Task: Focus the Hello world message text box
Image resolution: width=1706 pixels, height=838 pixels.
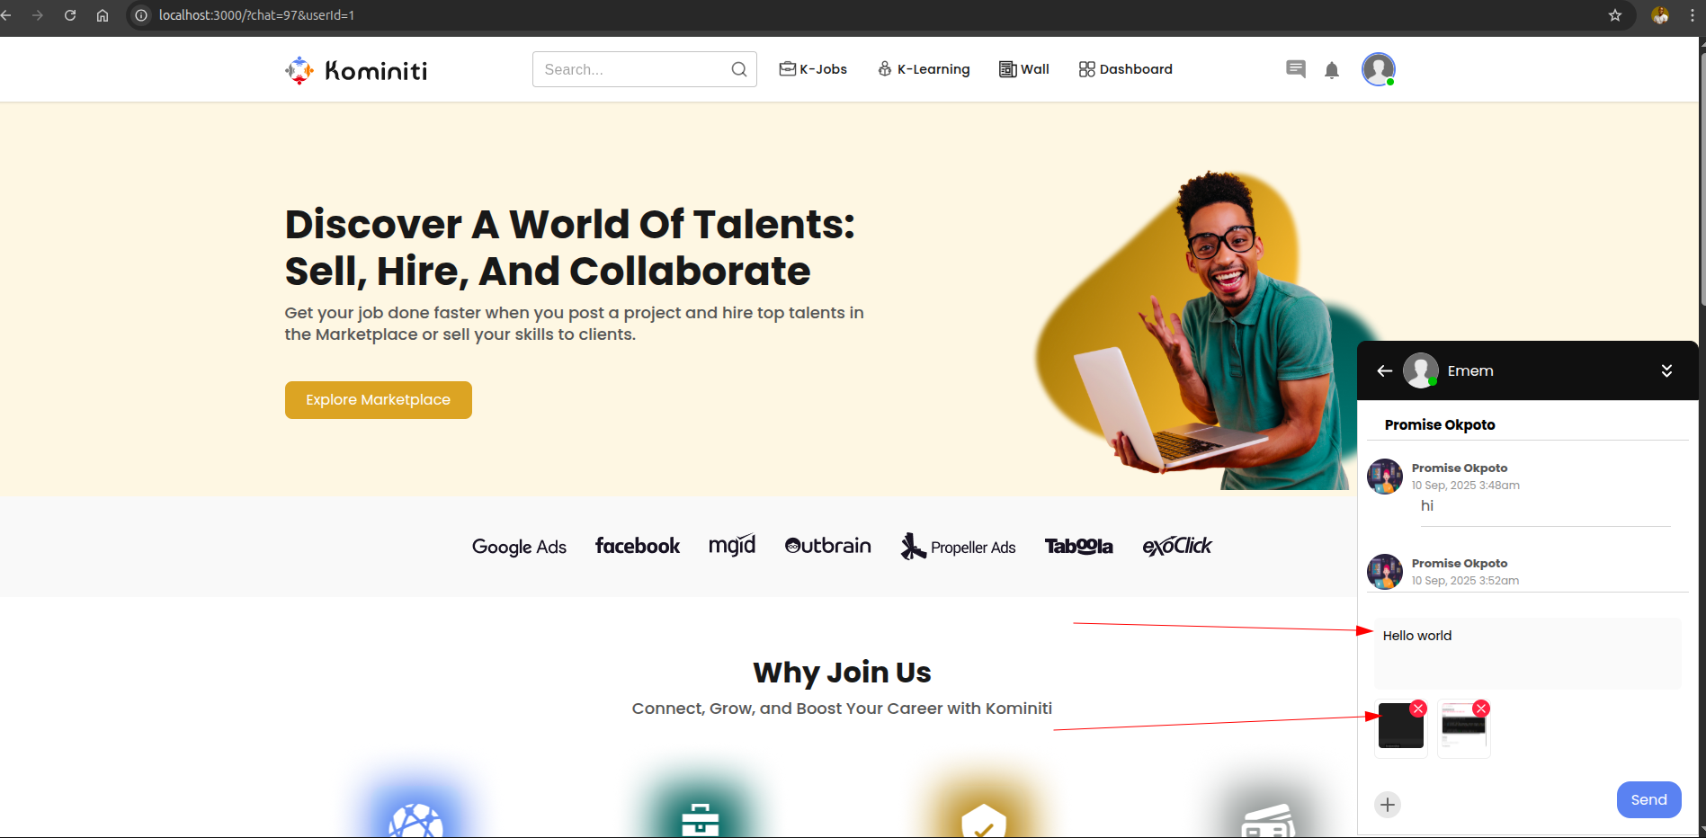Action: point(1527,654)
